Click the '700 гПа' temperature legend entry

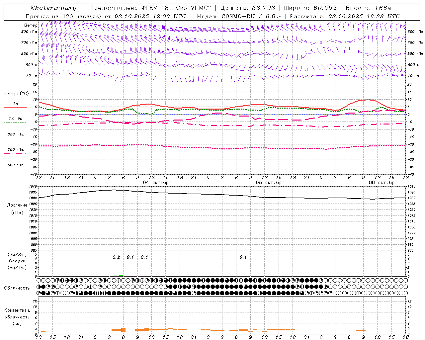[x=16, y=150]
